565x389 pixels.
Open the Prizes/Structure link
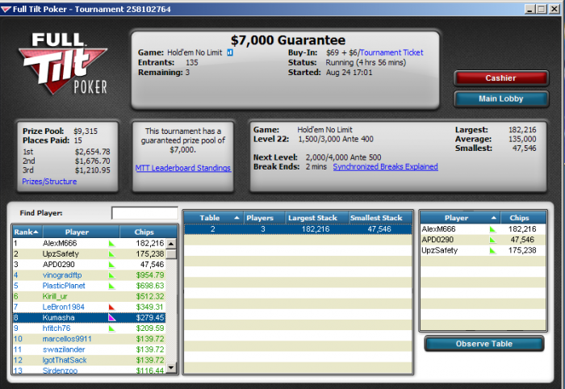pos(49,182)
